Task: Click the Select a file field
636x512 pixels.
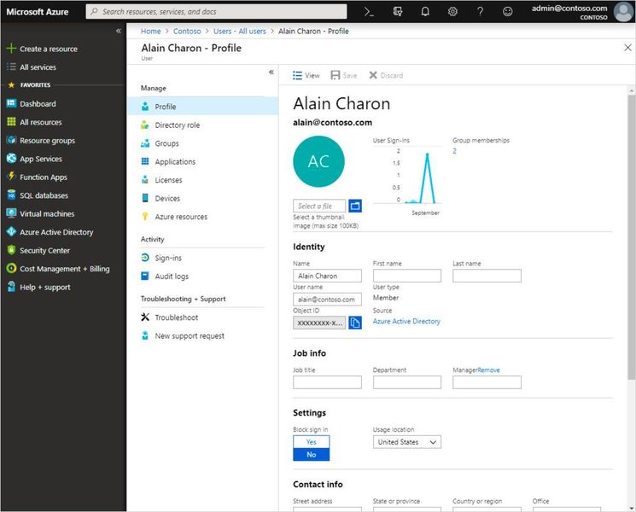Action: (x=319, y=206)
